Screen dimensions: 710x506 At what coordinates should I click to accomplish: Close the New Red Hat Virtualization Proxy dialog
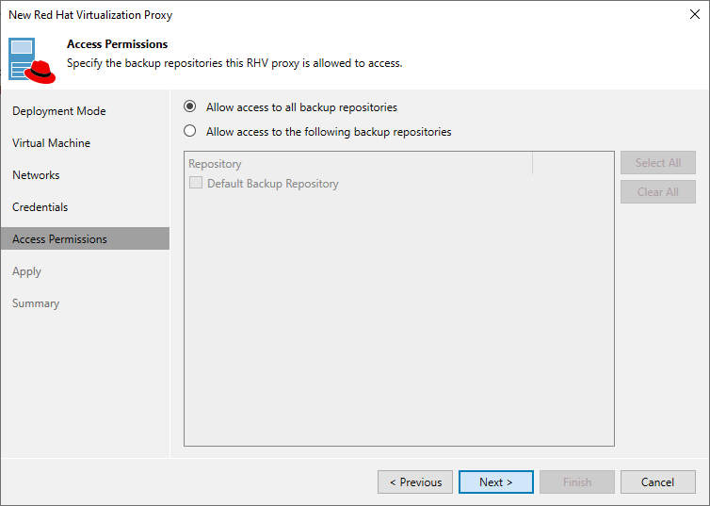pyautogui.click(x=693, y=15)
